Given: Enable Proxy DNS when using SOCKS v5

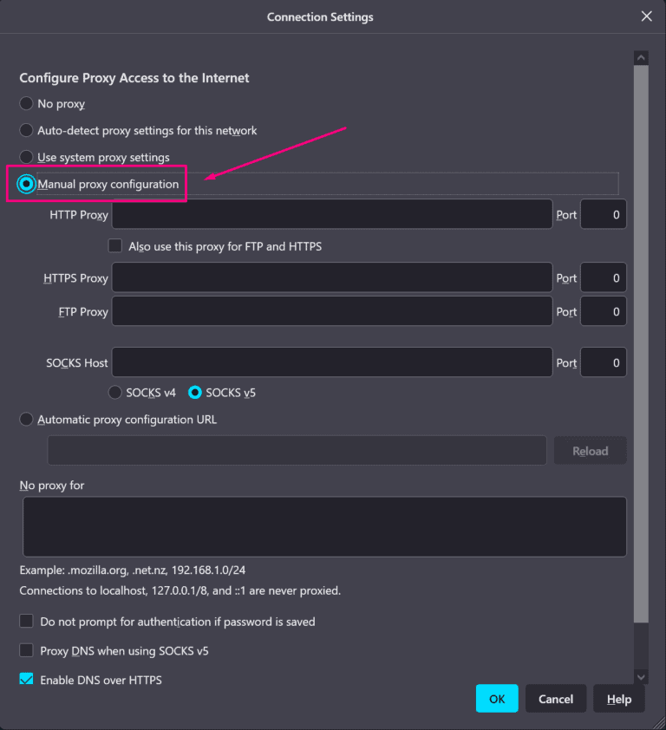Looking at the screenshot, I should pos(27,650).
